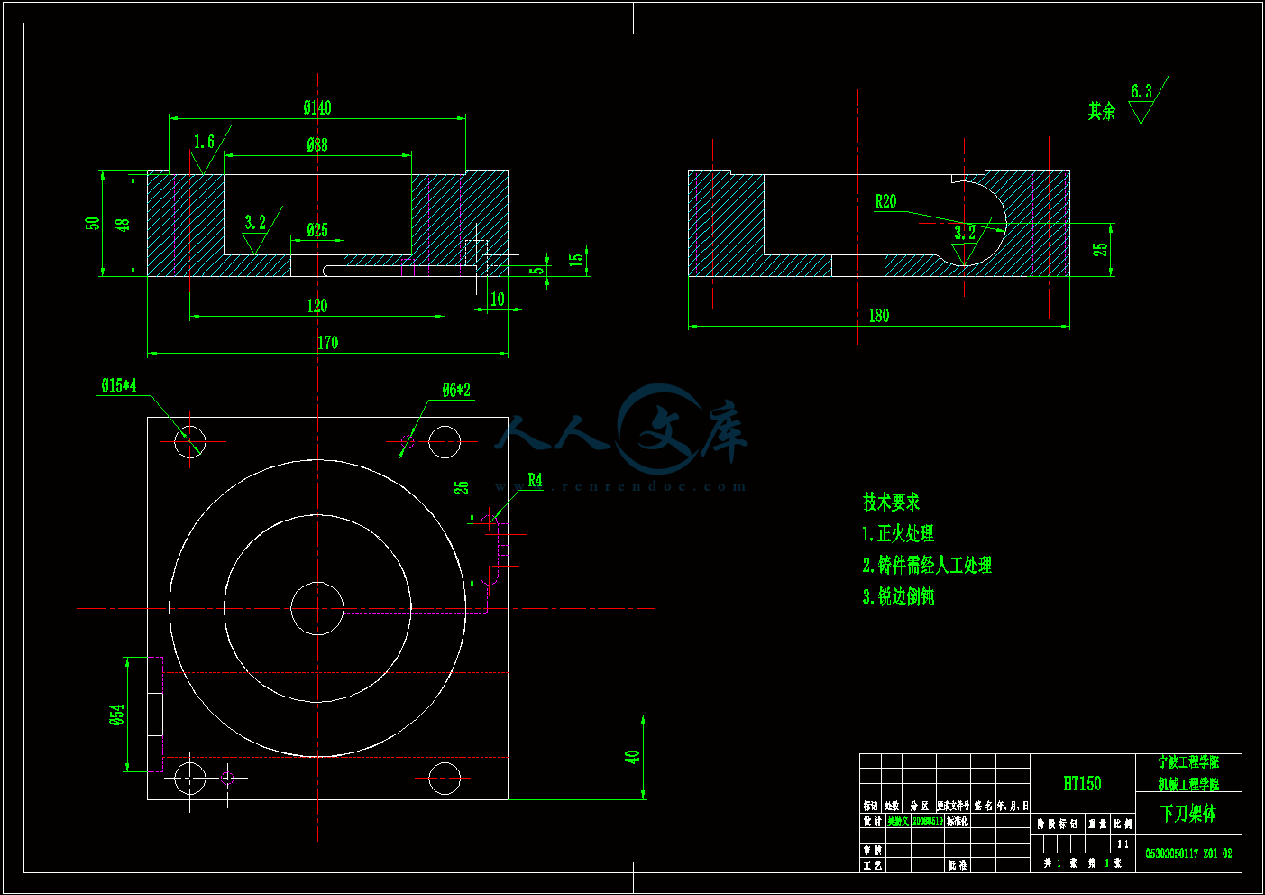Select drawing number 05303050117-Z01-02
The width and height of the screenshot is (1265, 895).
point(1188,853)
